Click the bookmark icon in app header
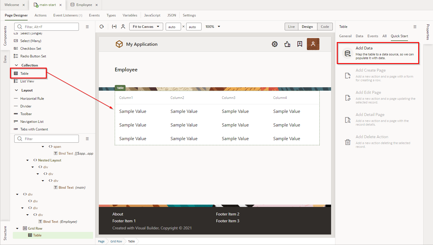 (300, 44)
